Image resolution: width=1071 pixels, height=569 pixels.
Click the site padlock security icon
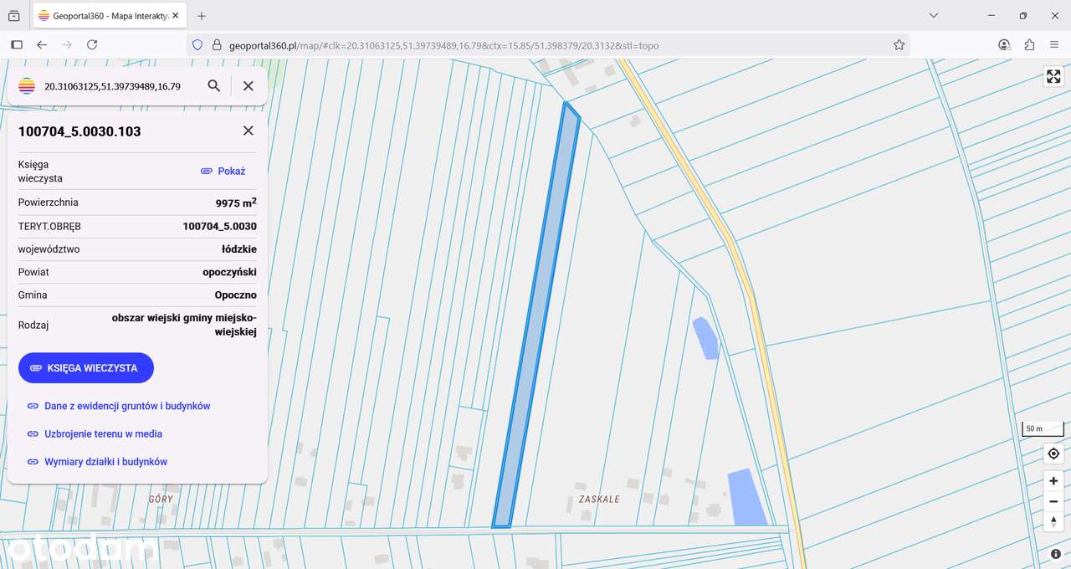click(x=217, y=45)
